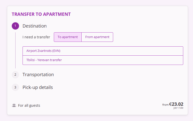This screenshot has height=121, width=193.
Task: Click the €23.02 price amount
Action: (x=176, y=104)
